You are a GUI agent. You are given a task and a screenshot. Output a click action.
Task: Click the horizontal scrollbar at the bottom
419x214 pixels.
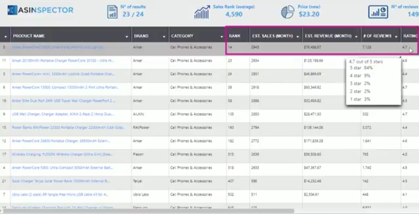(x=149, y=211)
